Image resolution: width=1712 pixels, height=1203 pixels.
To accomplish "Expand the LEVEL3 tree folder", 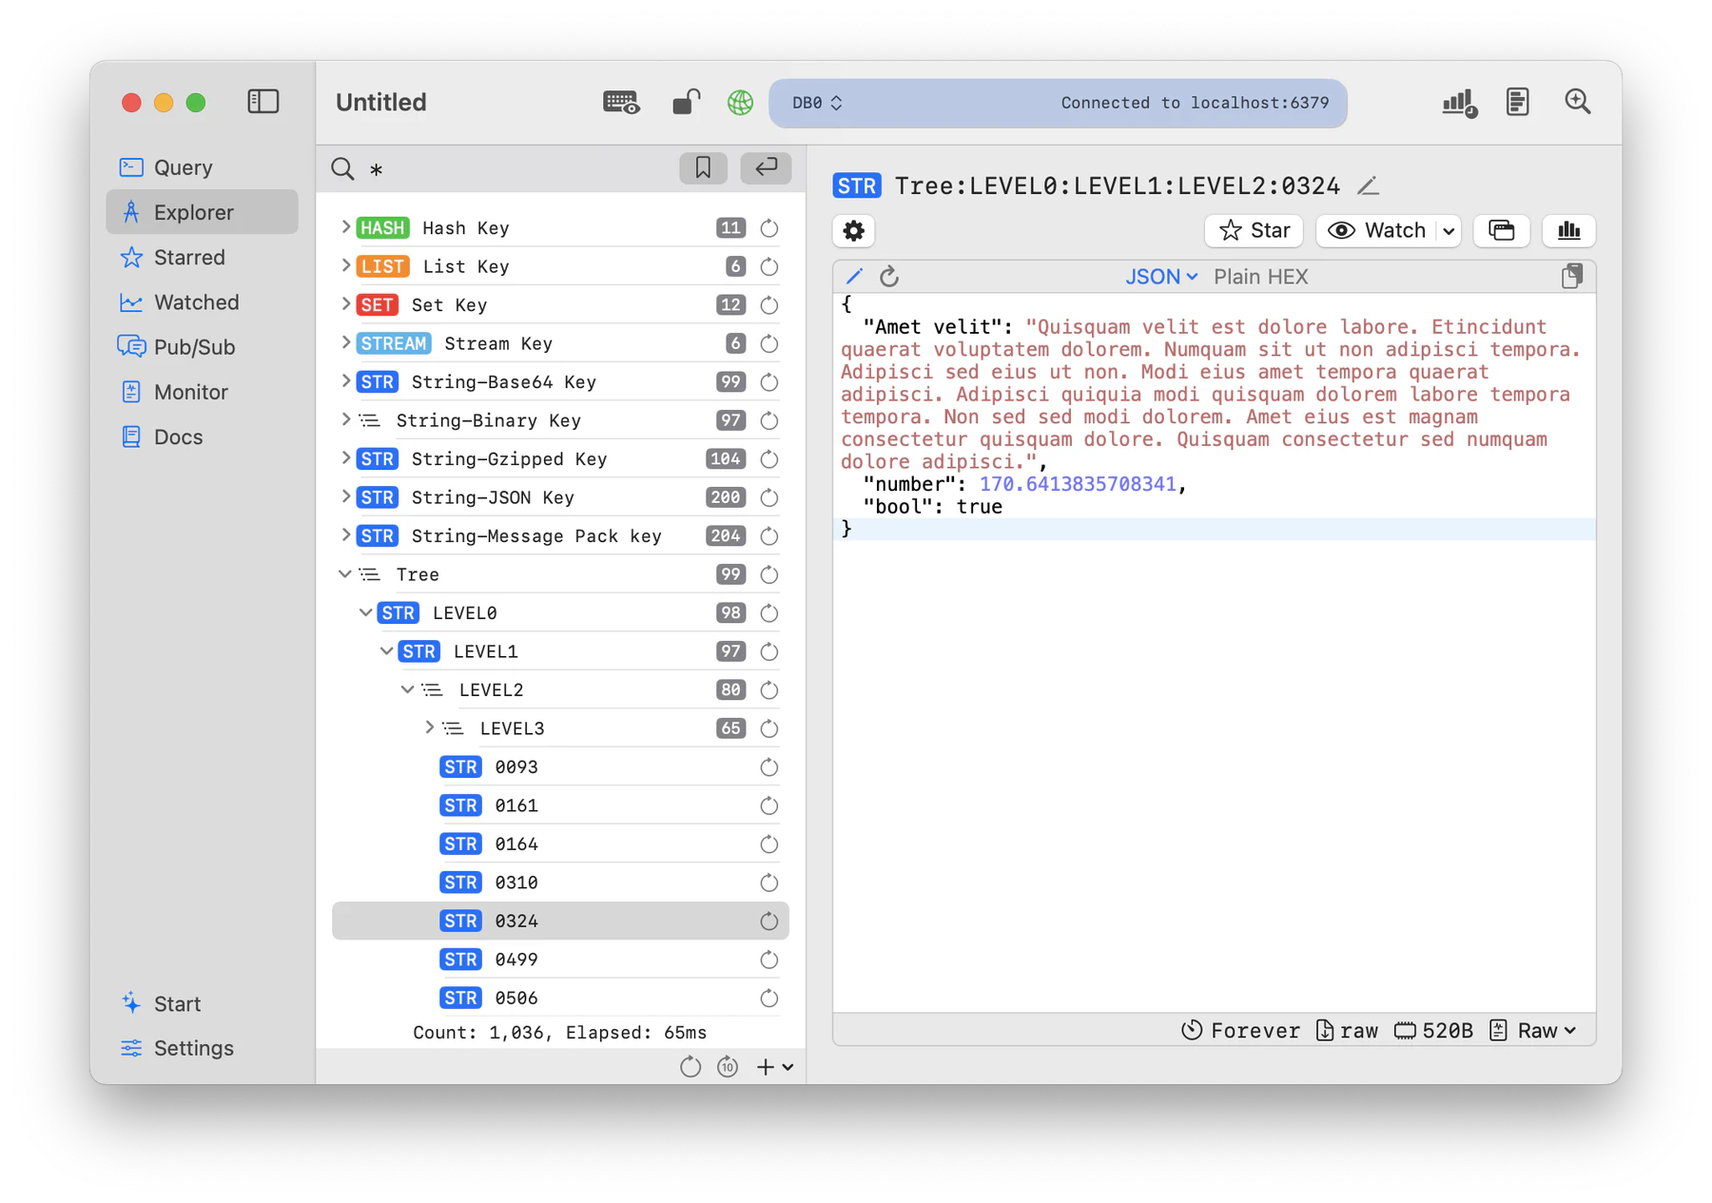I will point(429,728).
